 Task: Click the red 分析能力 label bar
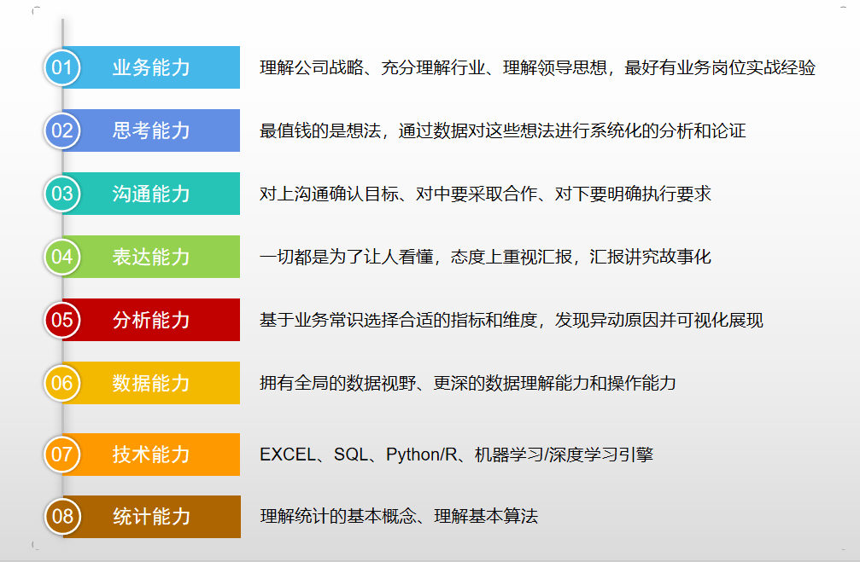(x=151, y=320)
